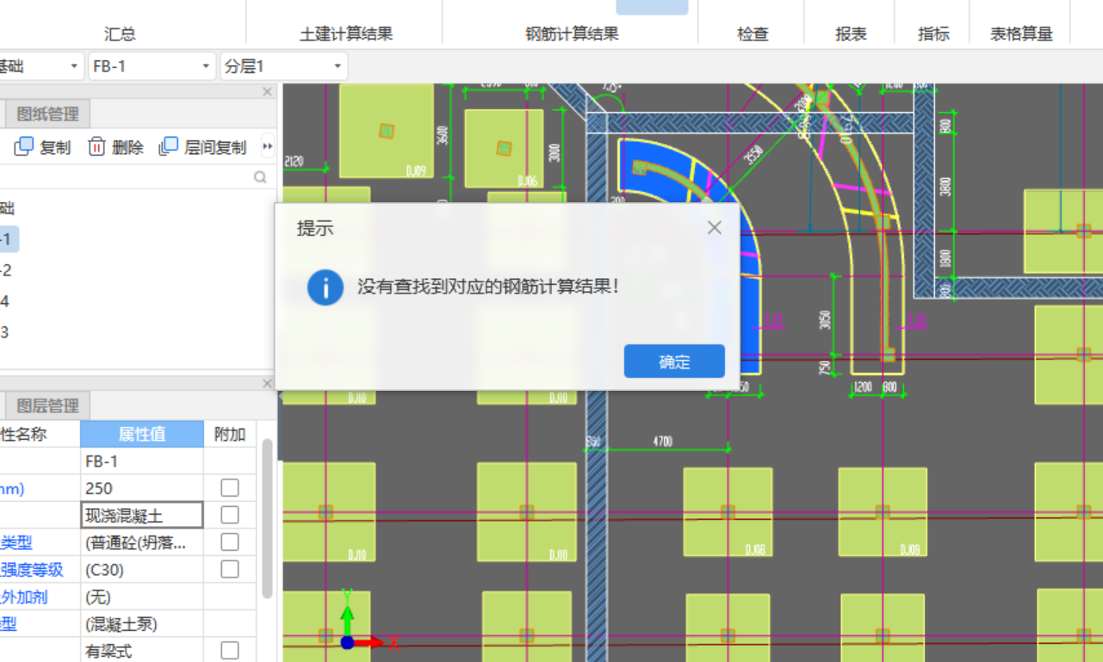
Task: Close the upper left panel
Action: click(267, 92)
